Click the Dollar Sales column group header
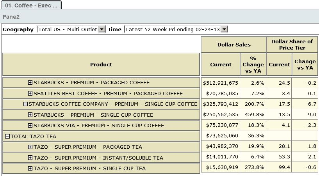 (233, 44)
